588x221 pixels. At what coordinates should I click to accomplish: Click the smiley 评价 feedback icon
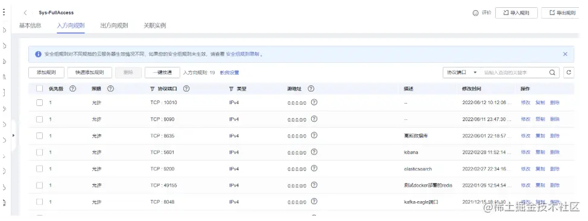click(x=475, y=13)
